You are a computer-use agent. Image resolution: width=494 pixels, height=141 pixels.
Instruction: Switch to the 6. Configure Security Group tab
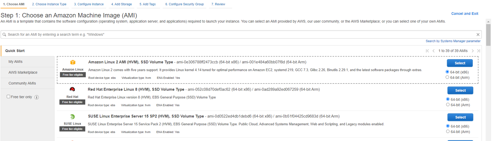[x=184, y=4]
